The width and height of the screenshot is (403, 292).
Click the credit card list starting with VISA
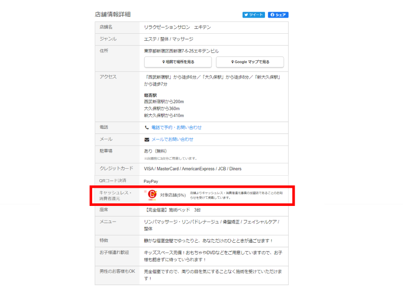[x=192, y=169]
